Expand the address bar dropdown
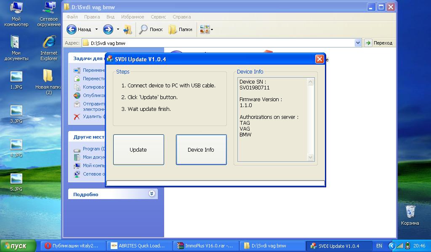The image size is (431, 252). pyautogui.click(x=358, y=43)
